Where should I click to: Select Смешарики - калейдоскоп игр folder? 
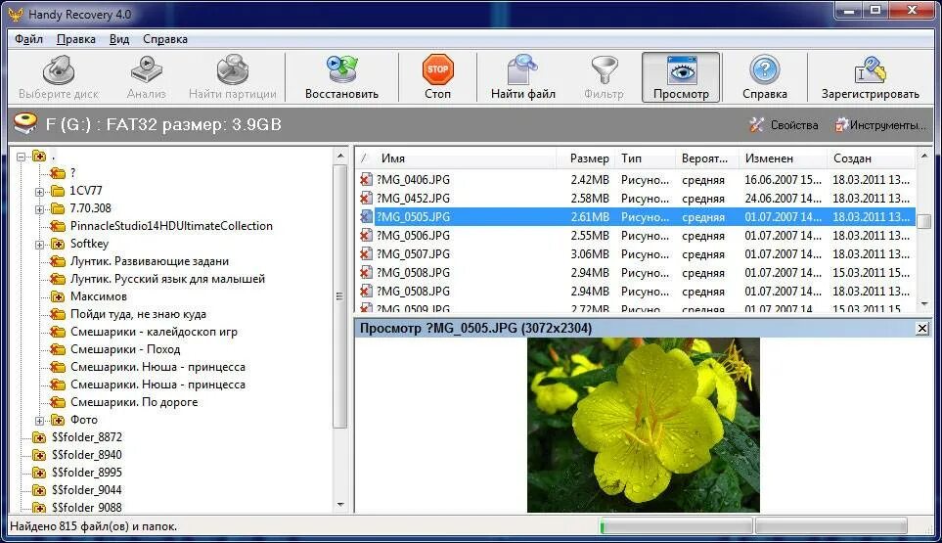(x=154, y=332)
